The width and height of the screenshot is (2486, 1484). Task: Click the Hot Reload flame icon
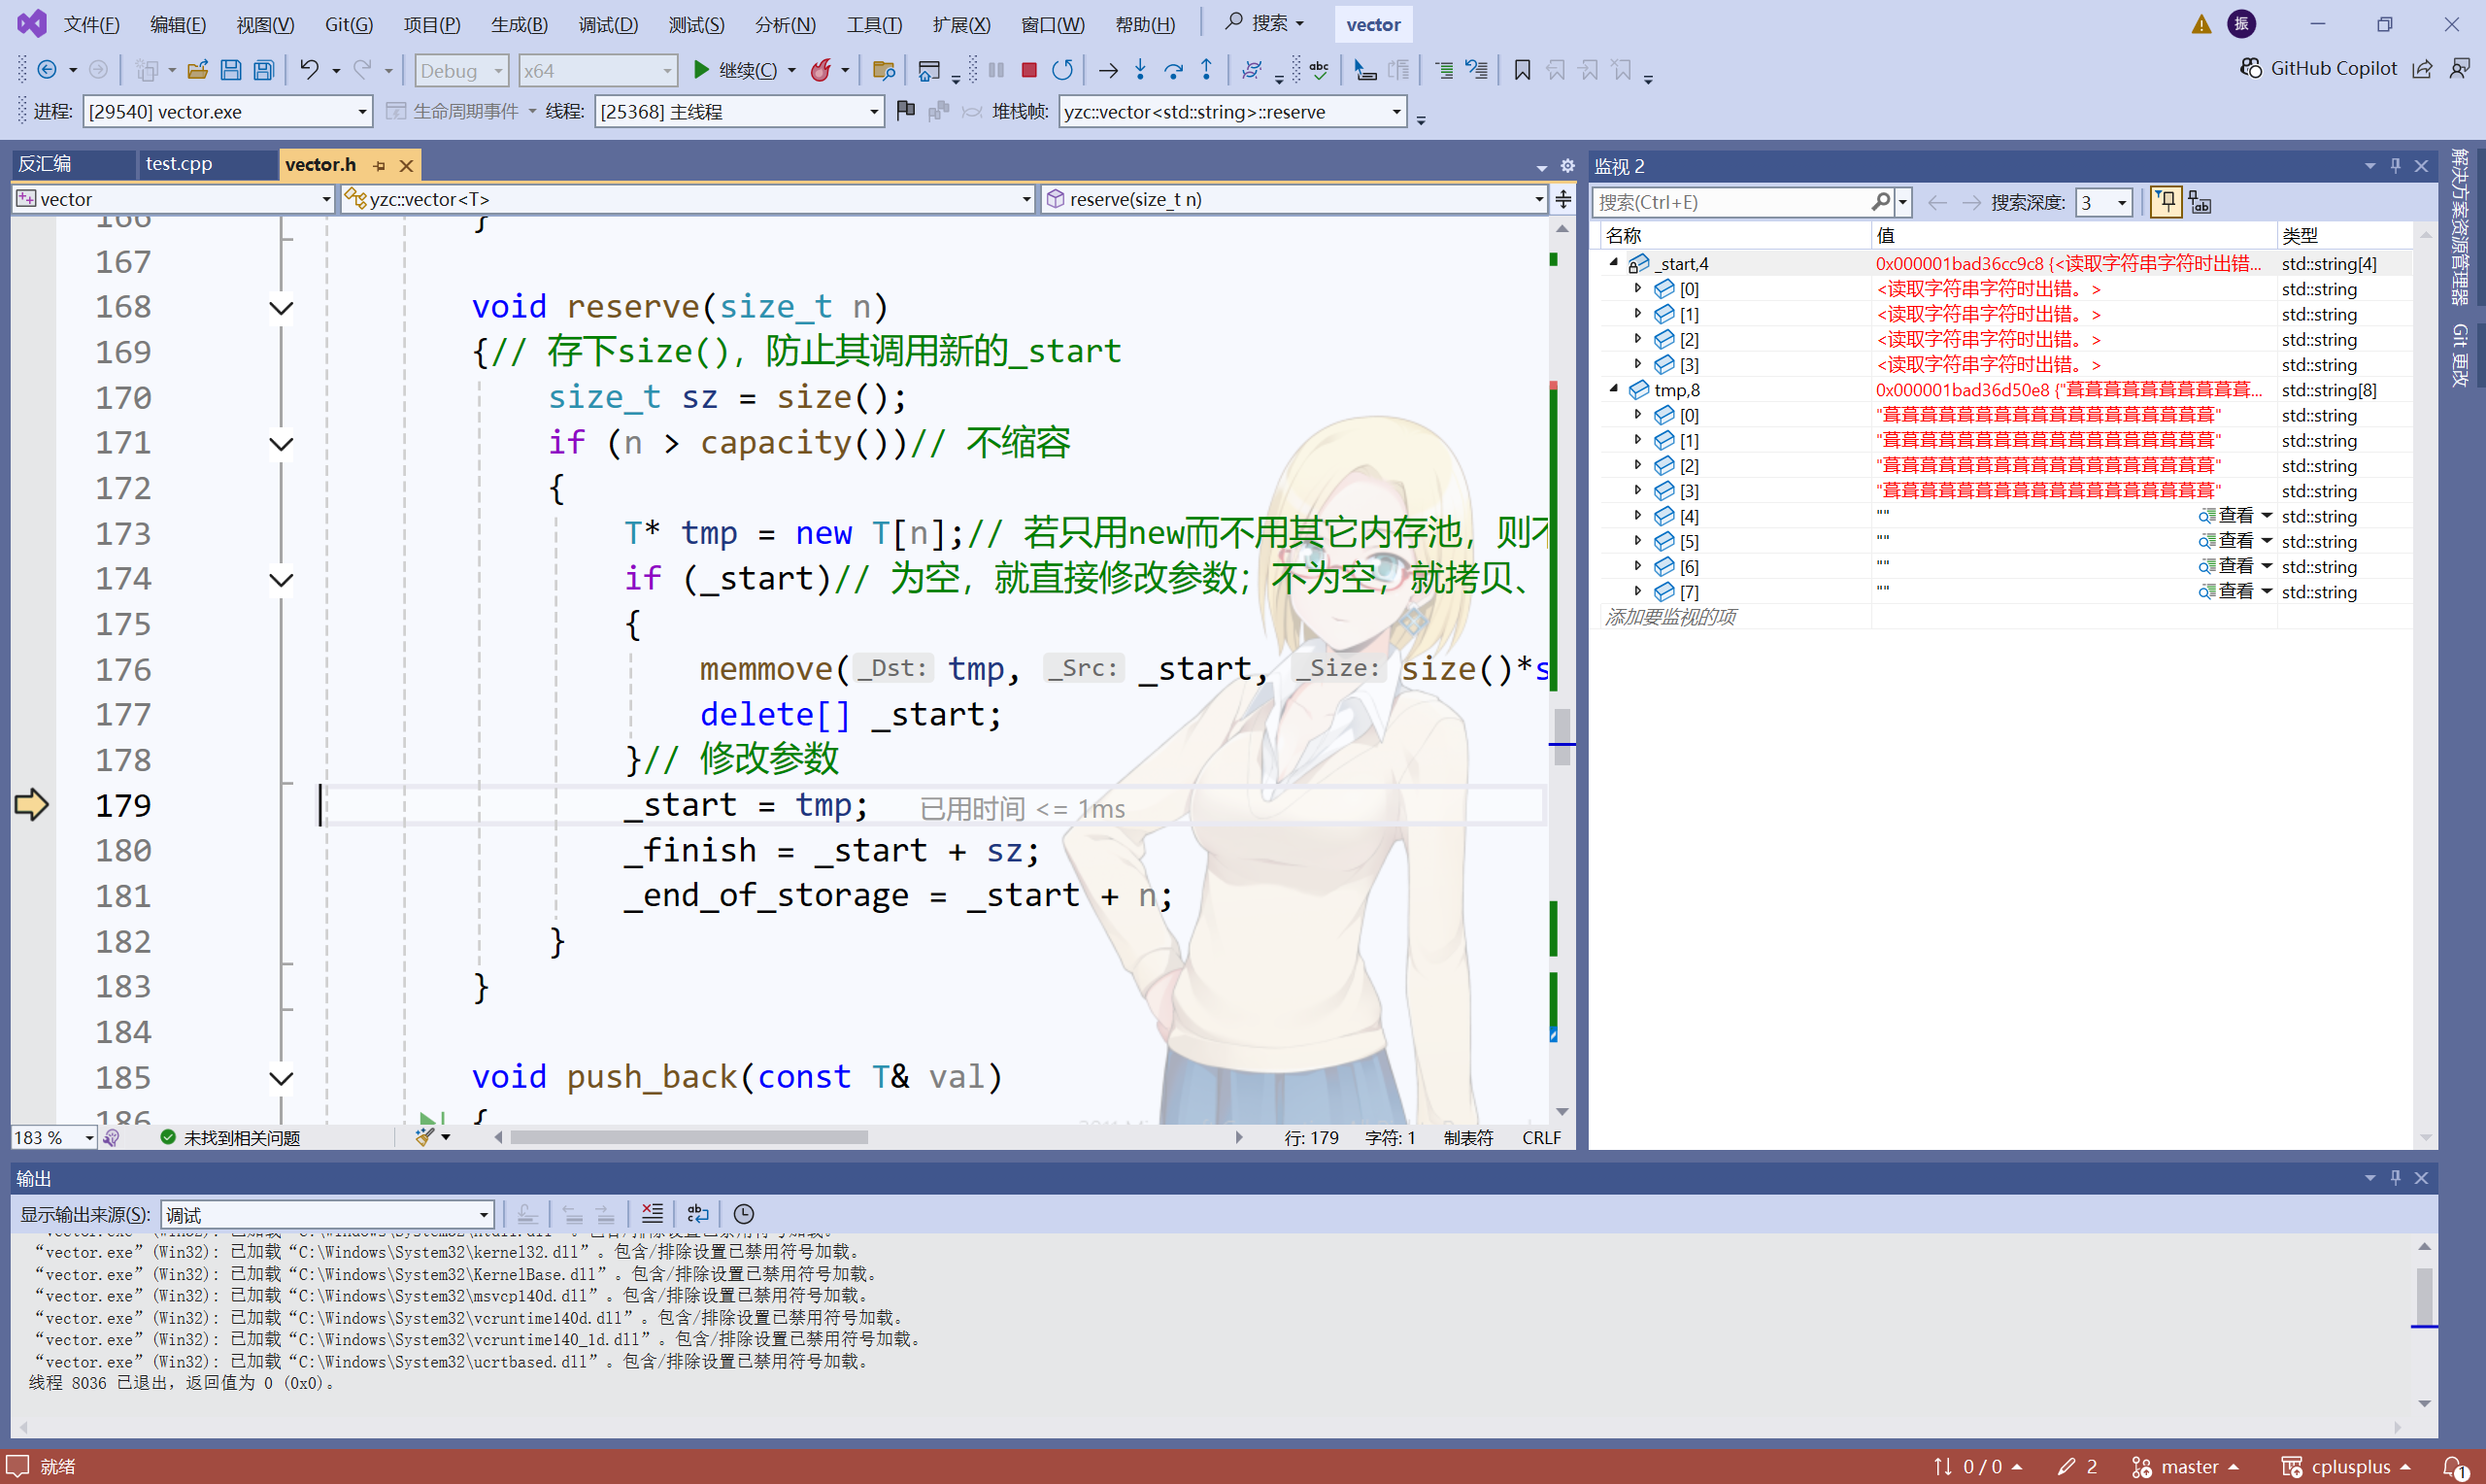pyautogui.click(x=821, y=70)
